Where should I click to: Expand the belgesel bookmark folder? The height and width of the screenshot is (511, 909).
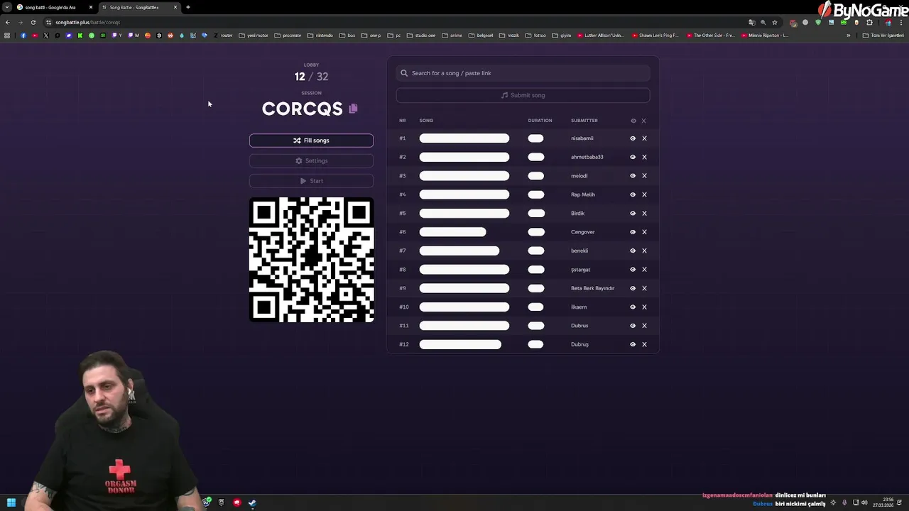(x=481, y=35)
